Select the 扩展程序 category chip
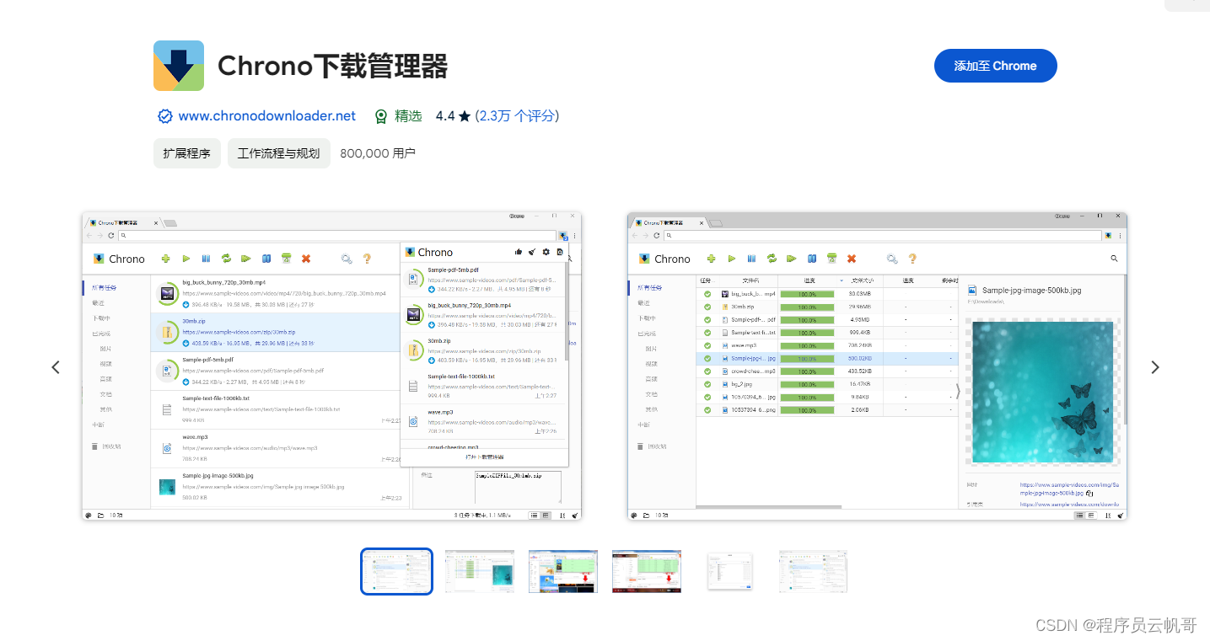 (187, 153)
